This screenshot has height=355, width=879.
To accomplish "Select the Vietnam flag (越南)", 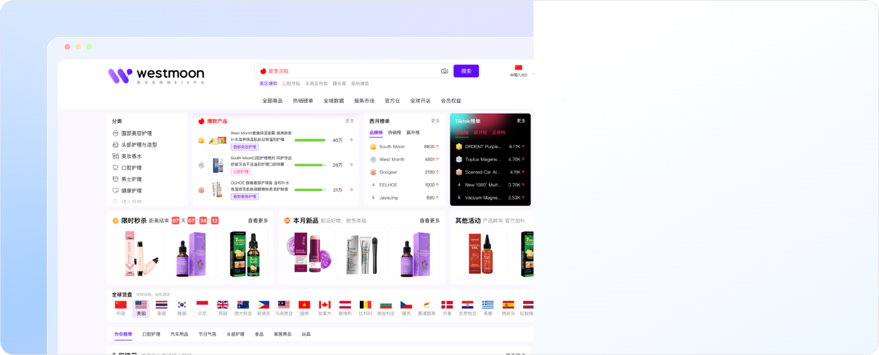I will (304, 304).
